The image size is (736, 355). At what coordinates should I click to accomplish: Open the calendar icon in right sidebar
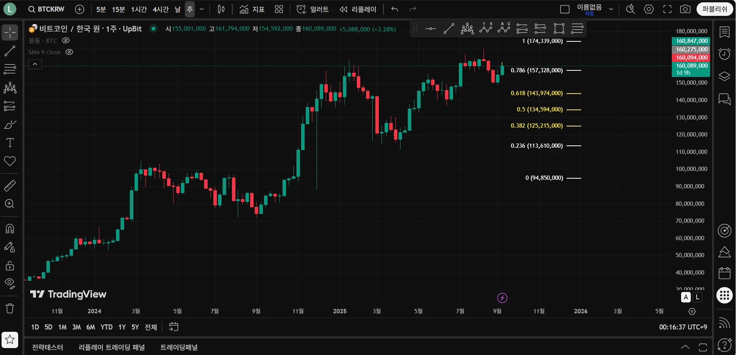[x=724, y=273]
